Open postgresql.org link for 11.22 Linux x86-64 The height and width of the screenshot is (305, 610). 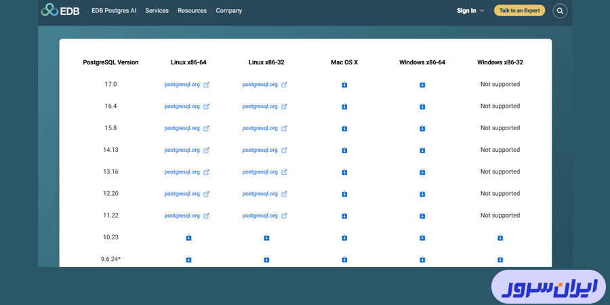(187, 216)
